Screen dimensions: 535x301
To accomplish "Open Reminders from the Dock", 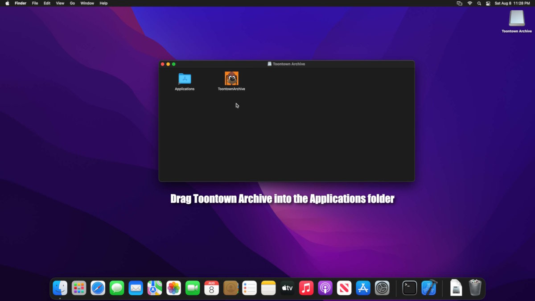I will click(x=249, y=288).
